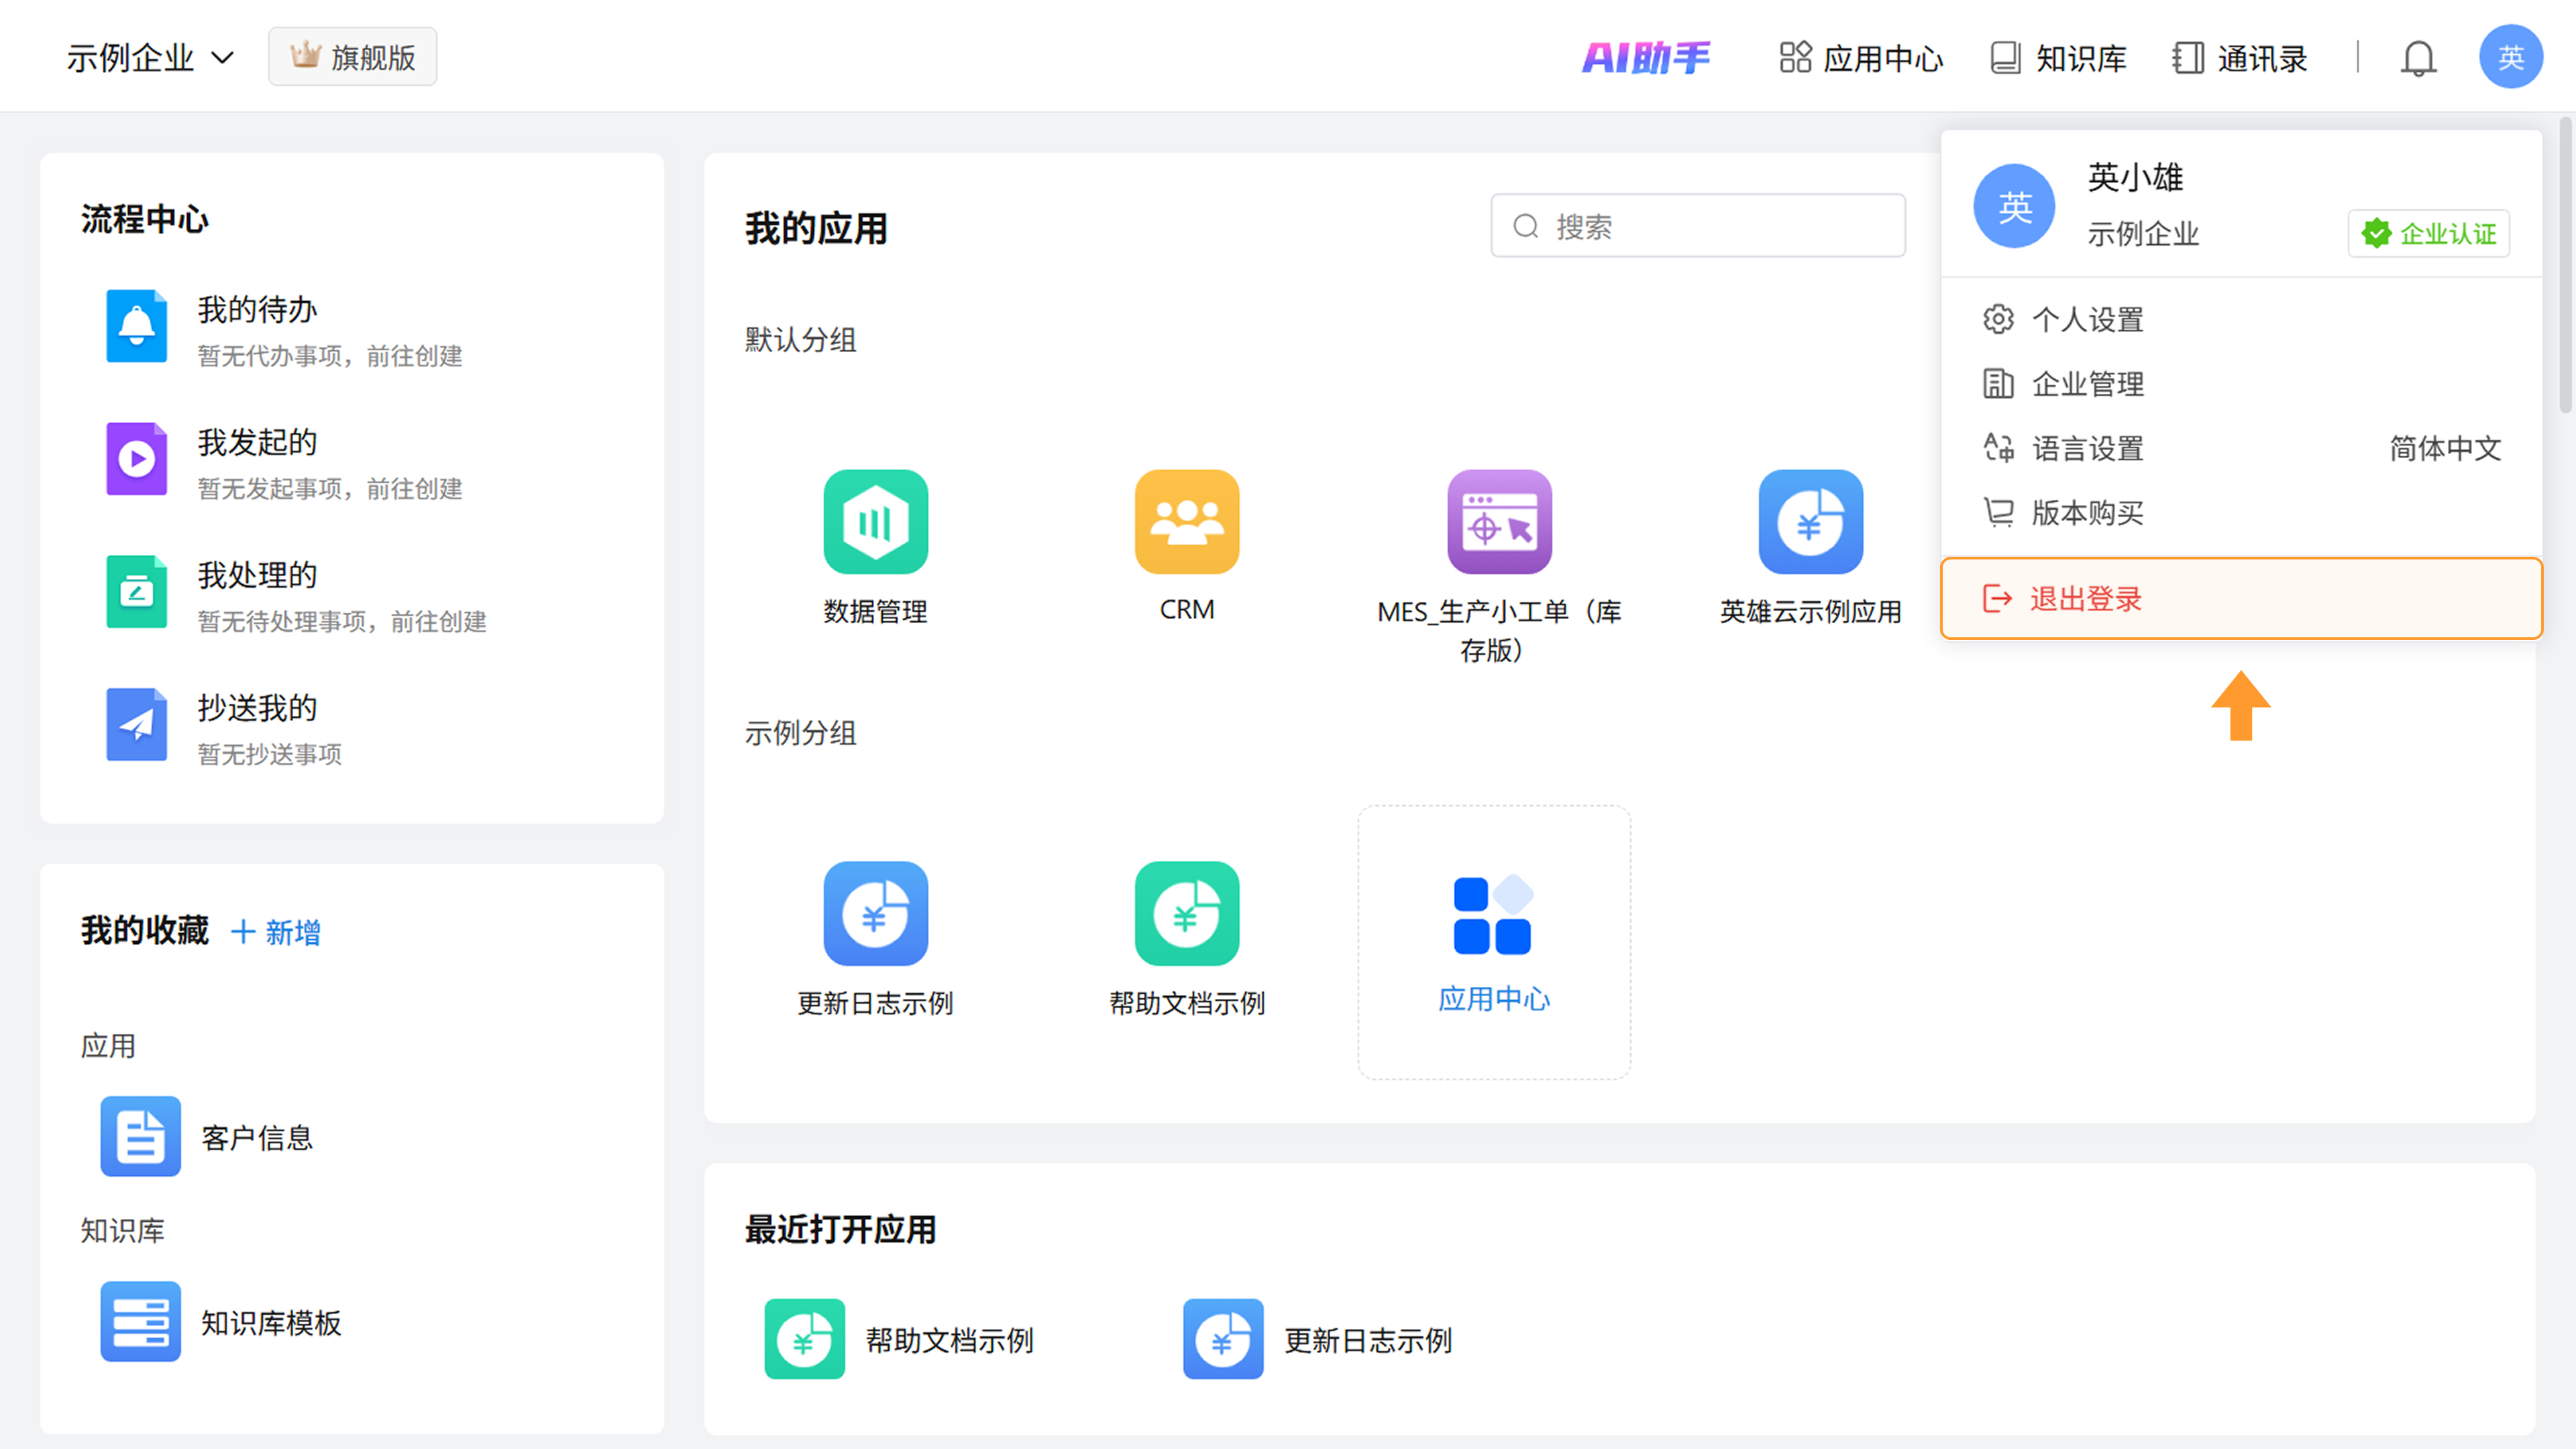
Task: Open 我的待办 bell icon item
Action: pos(137,326)
